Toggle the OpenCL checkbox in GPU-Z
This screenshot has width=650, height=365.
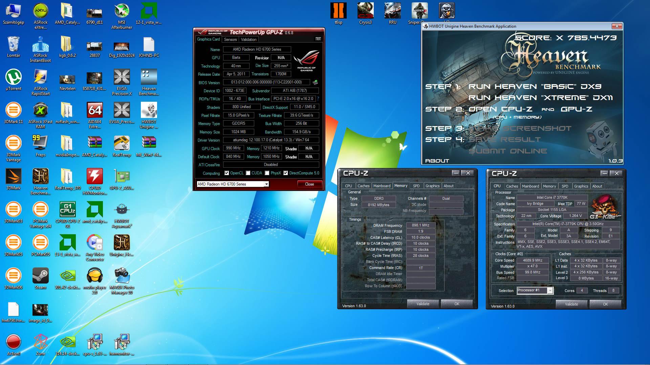pos(226,173)
